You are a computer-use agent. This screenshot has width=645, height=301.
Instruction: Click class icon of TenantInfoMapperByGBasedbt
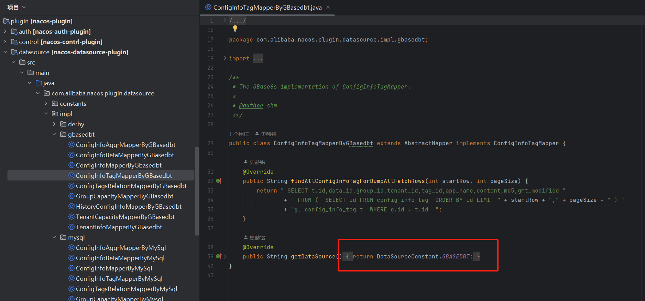(72, 227)
